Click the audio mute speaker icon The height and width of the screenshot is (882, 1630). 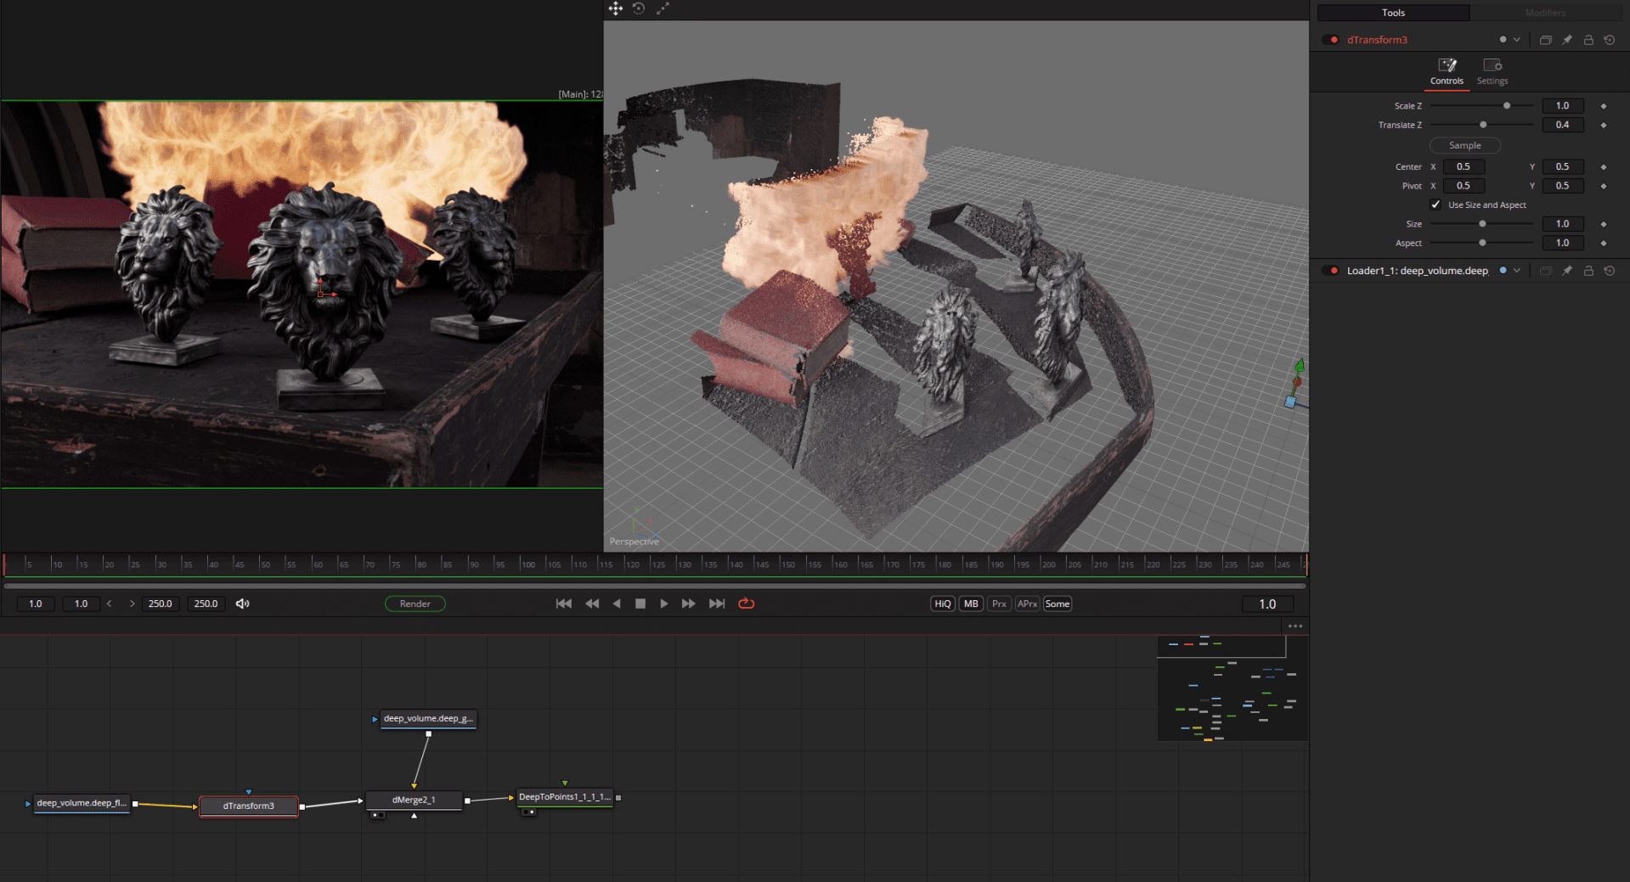tap(242, 604)
